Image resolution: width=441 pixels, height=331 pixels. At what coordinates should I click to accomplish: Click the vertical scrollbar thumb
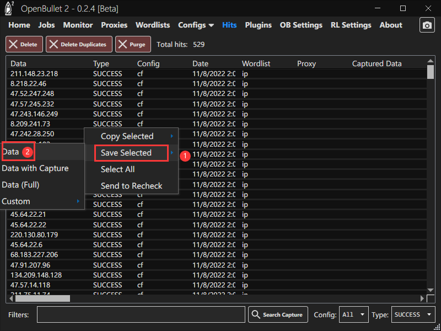click(431, 72)
